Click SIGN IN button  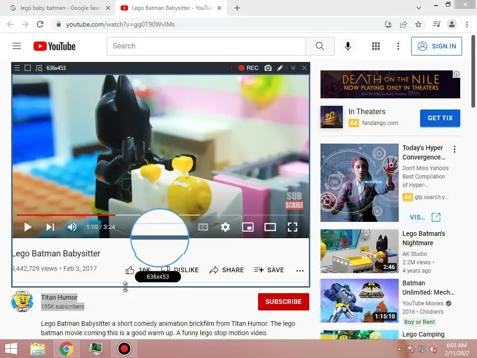436,46
